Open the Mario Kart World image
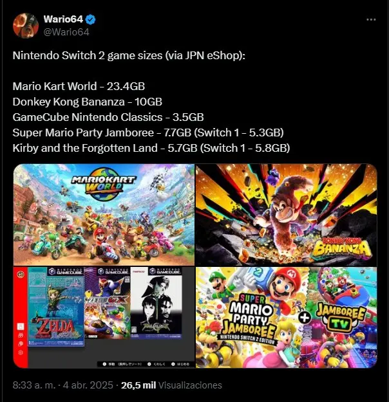The image size is (389, 402). pyautogui.click(x=104, y=215)
